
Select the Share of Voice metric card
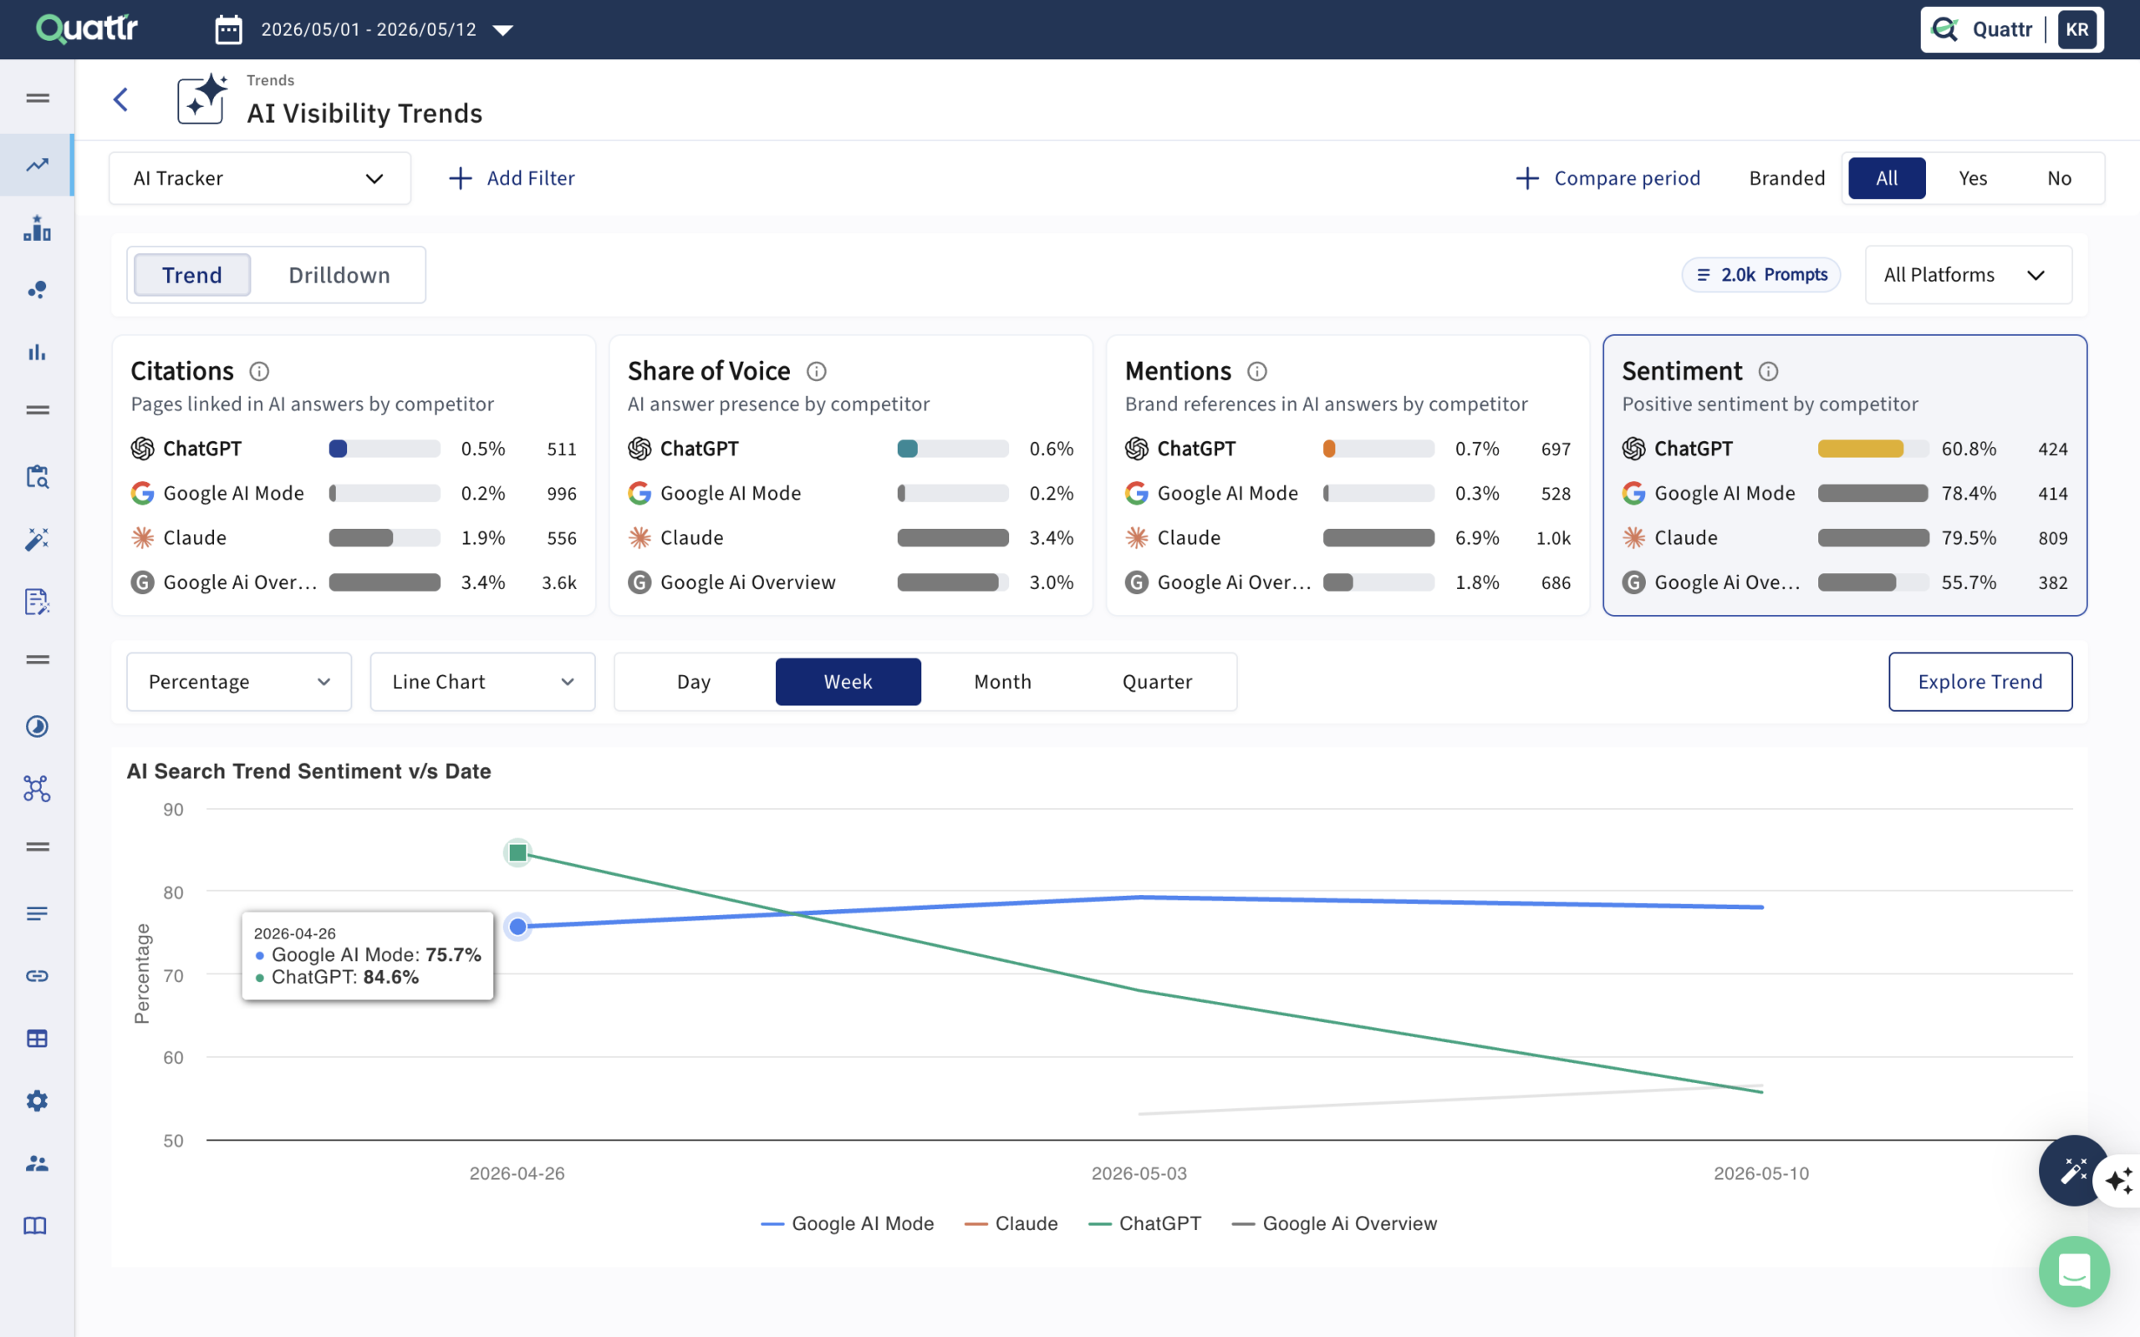851,475
